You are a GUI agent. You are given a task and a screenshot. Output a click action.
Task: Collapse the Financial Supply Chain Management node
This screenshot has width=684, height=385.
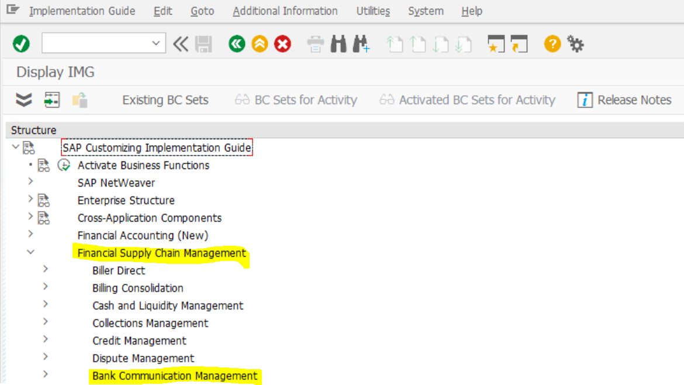pos(30,252)
